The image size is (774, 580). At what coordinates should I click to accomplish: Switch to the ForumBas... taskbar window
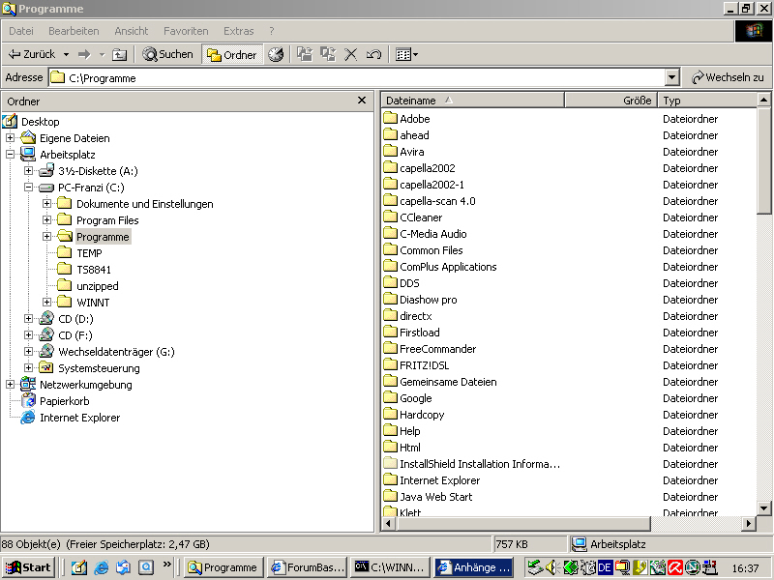tap(308, 567)
